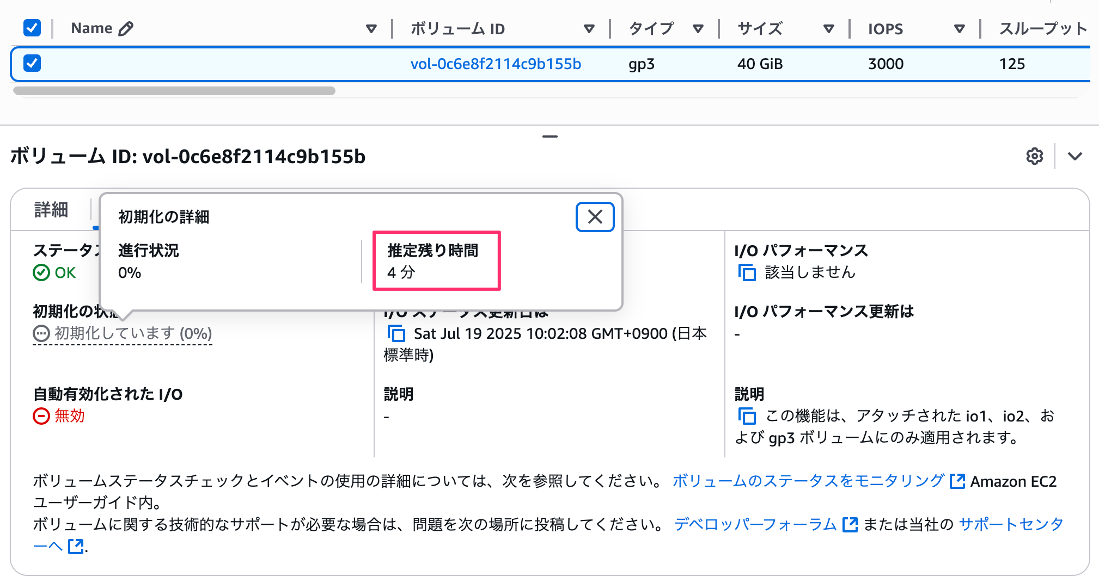Switch to the 詳細 tab
The image size is (1099, 583).
coord(51,209)
